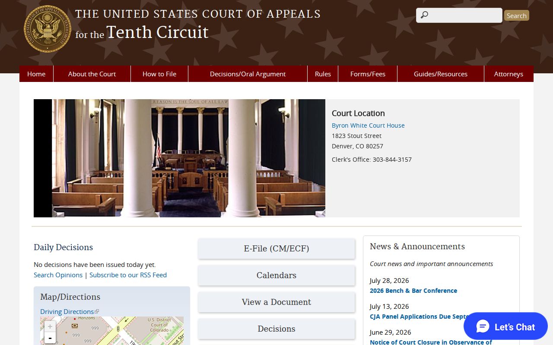Click the E-File (CM/ECF) button
553x345 pixels.
click(276, 248)
